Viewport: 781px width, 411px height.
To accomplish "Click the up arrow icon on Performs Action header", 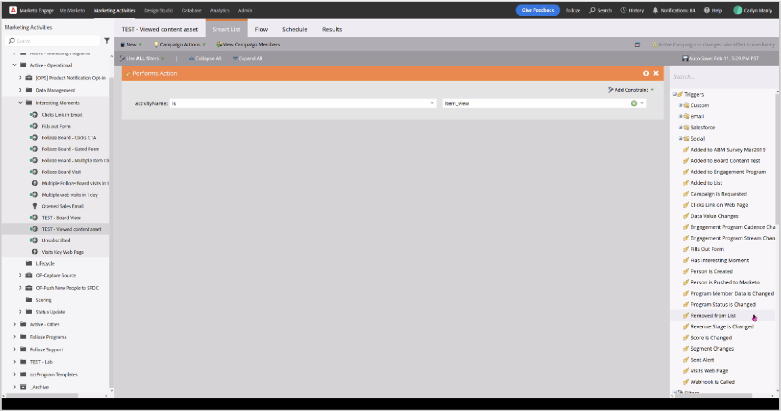I will [646, 73].
